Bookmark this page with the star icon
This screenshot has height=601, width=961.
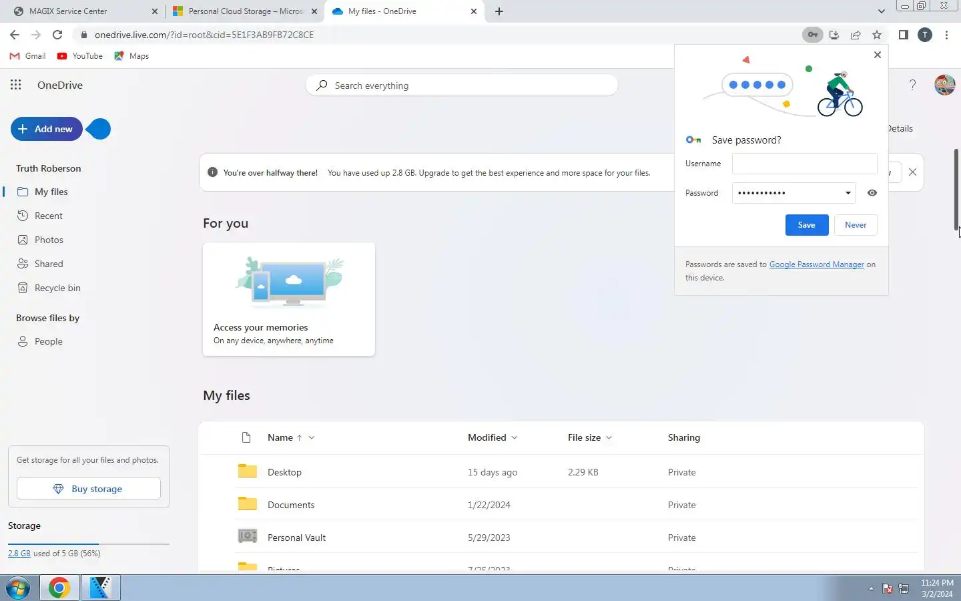tap(877, 35)
